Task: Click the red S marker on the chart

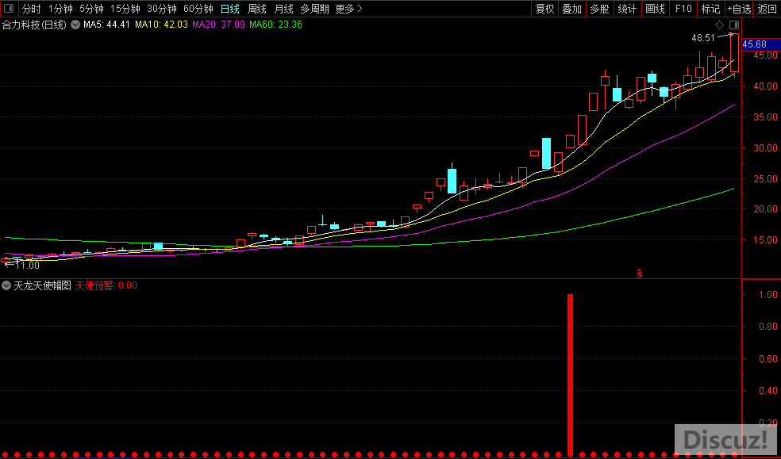Action: pyautogui.click(x=640, y=273)
